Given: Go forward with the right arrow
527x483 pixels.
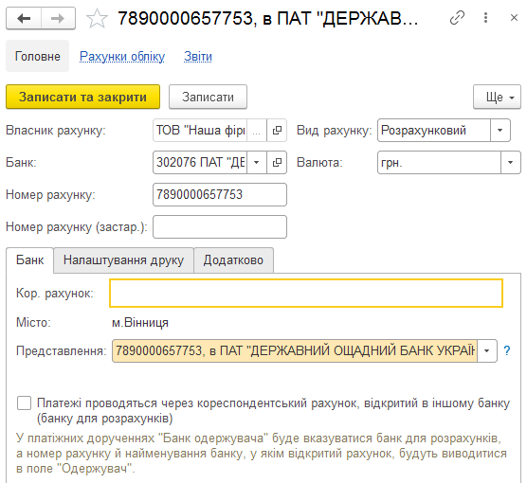Looking at the screenshot, I should 58,19.
